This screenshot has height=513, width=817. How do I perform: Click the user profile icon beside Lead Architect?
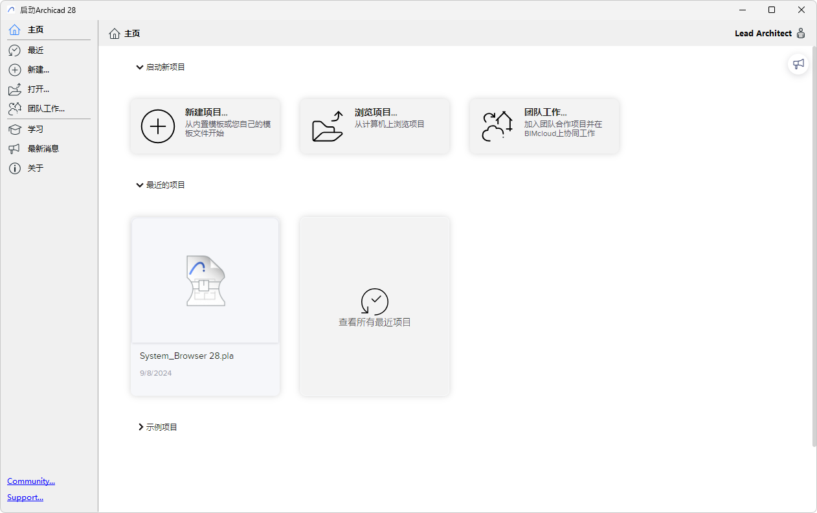click(801, 34)
